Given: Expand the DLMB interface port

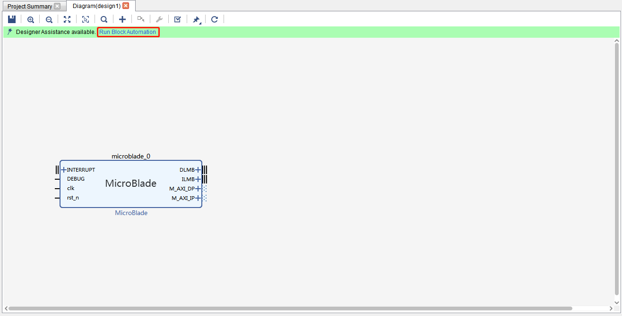Looking at the screenshot, I should [x=198, y=170].
